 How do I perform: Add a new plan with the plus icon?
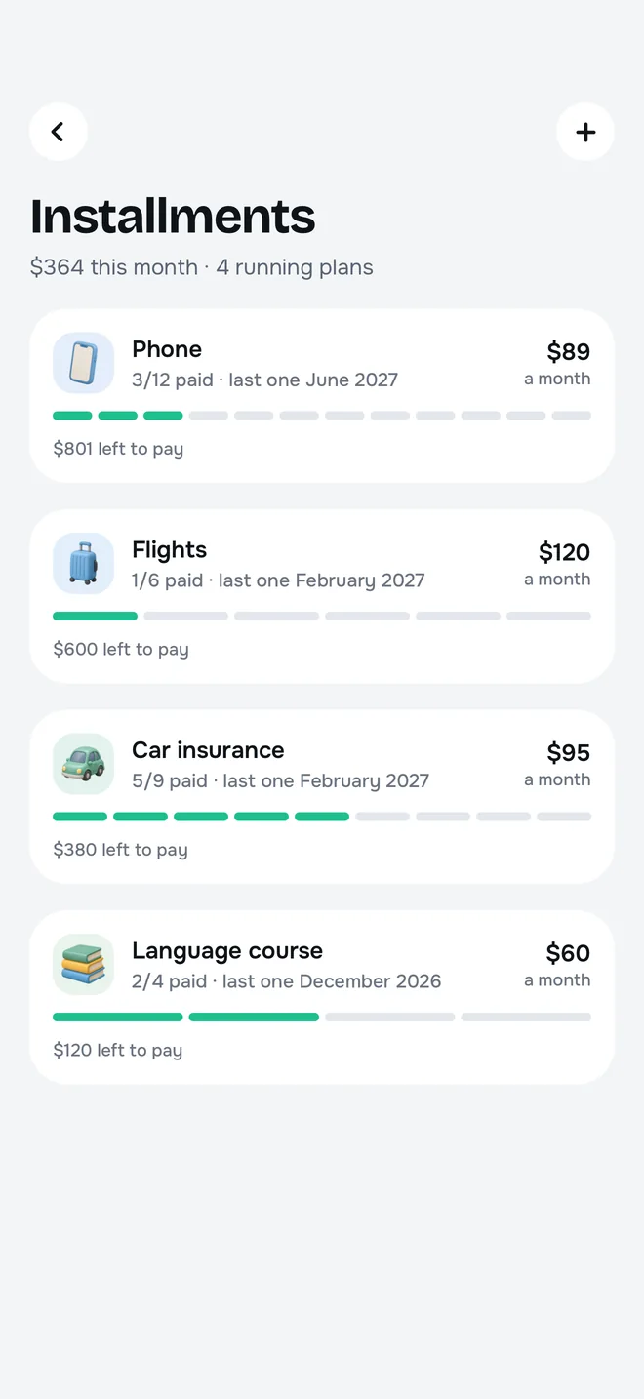(x=585, y=132)
